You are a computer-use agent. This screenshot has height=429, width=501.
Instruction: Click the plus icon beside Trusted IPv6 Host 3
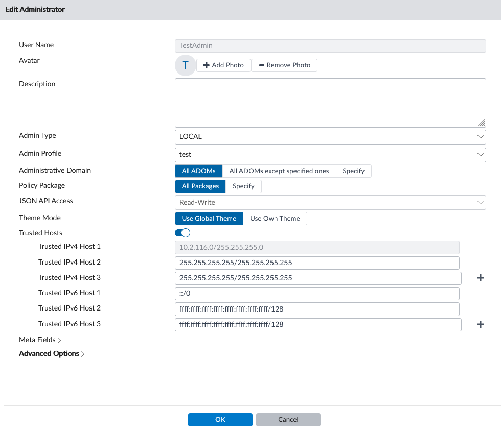pos(480,324)
